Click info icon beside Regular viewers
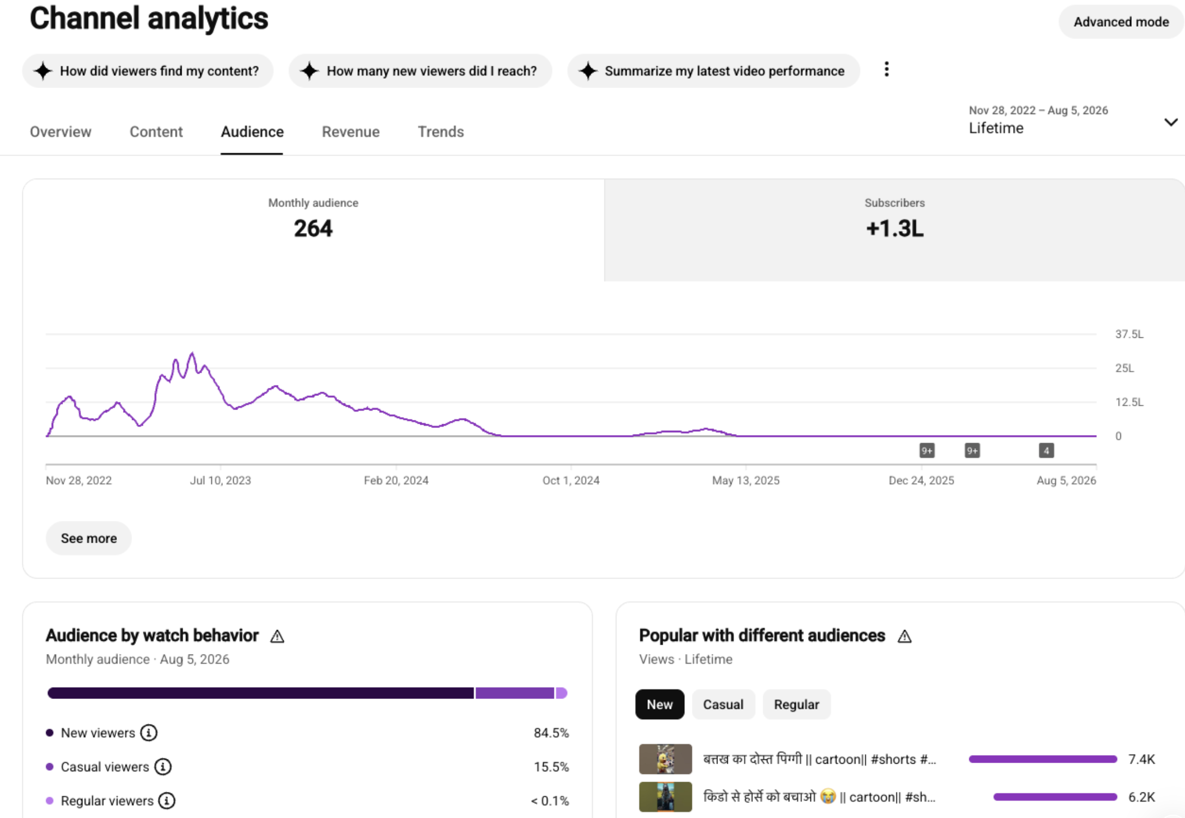This screenshot has width=1185, height=818. [167, 801]
